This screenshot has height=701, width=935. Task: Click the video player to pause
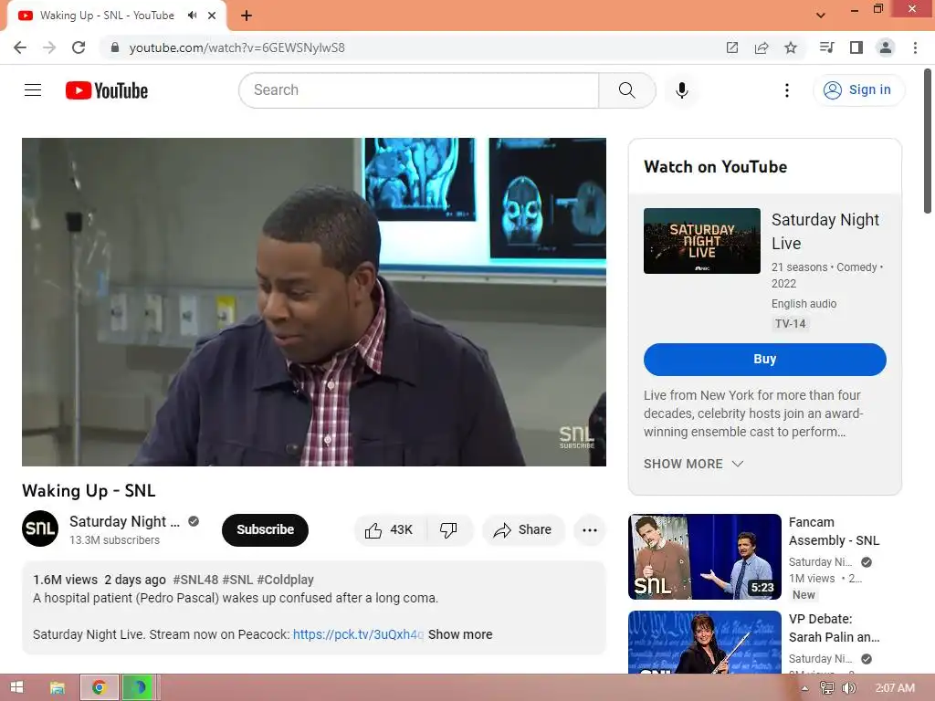coord(314,301)
